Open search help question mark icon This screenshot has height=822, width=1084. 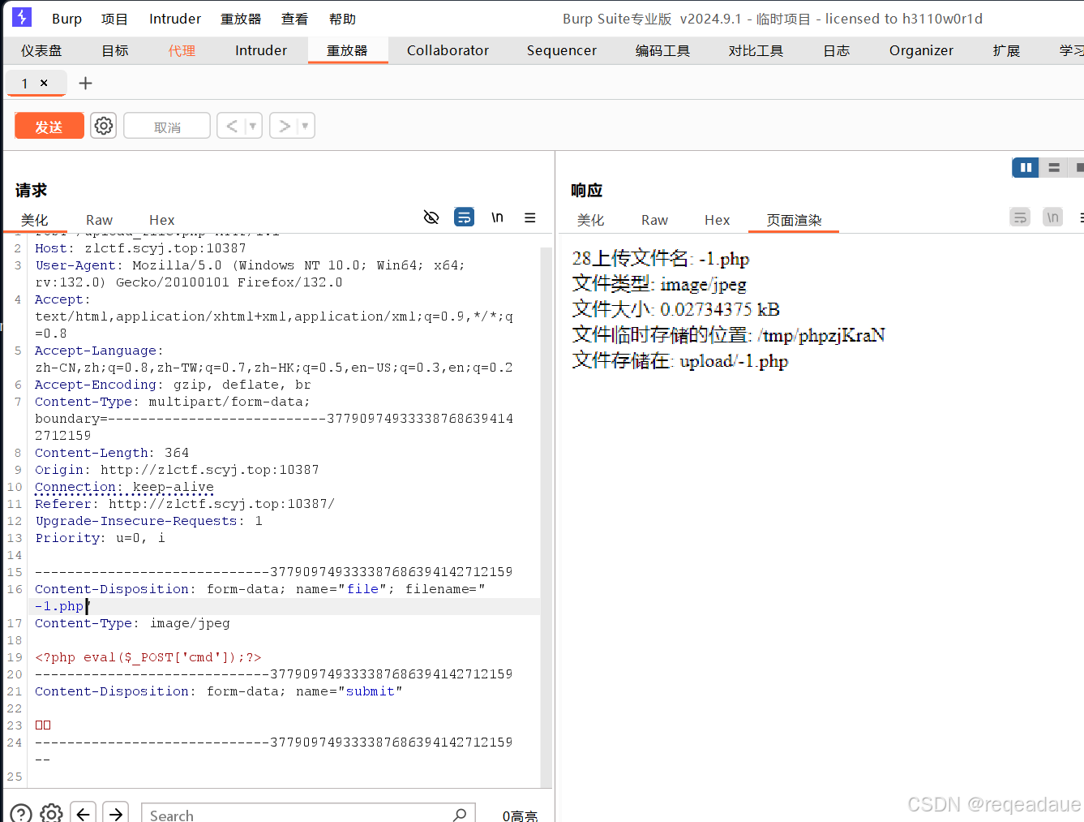point(21,813)
